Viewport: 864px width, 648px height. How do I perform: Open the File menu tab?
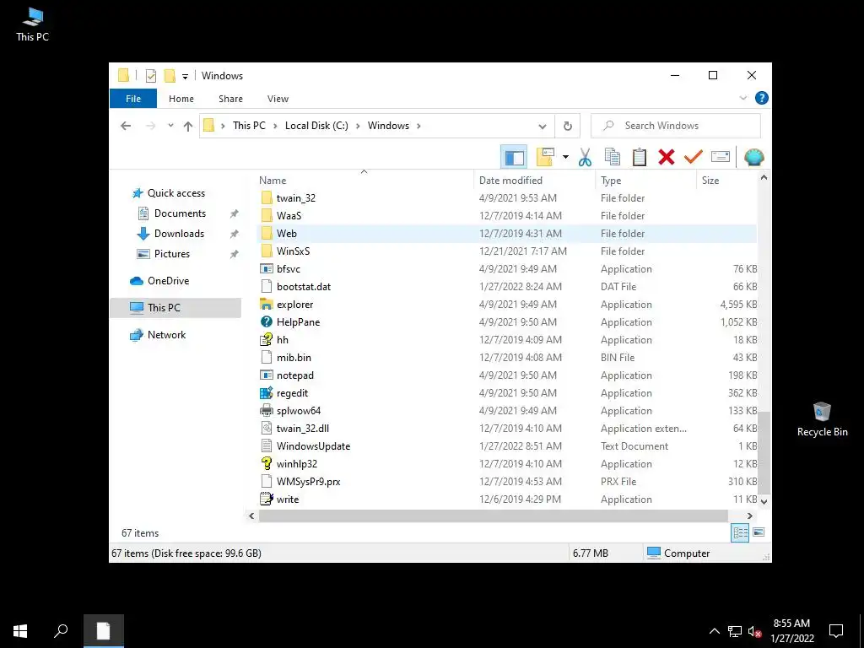[133, 99]
